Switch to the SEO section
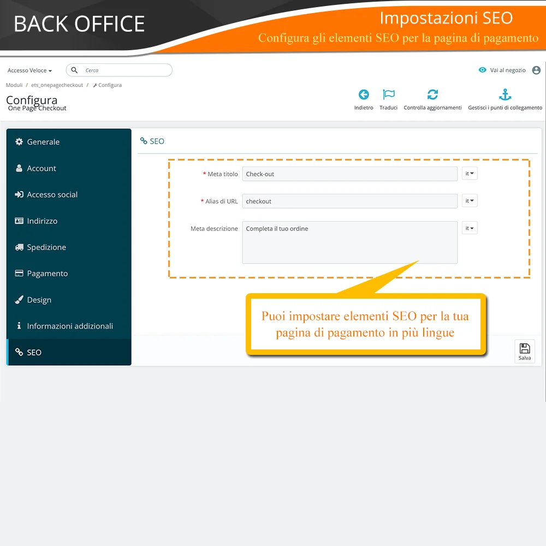 (x=34, y=352)
